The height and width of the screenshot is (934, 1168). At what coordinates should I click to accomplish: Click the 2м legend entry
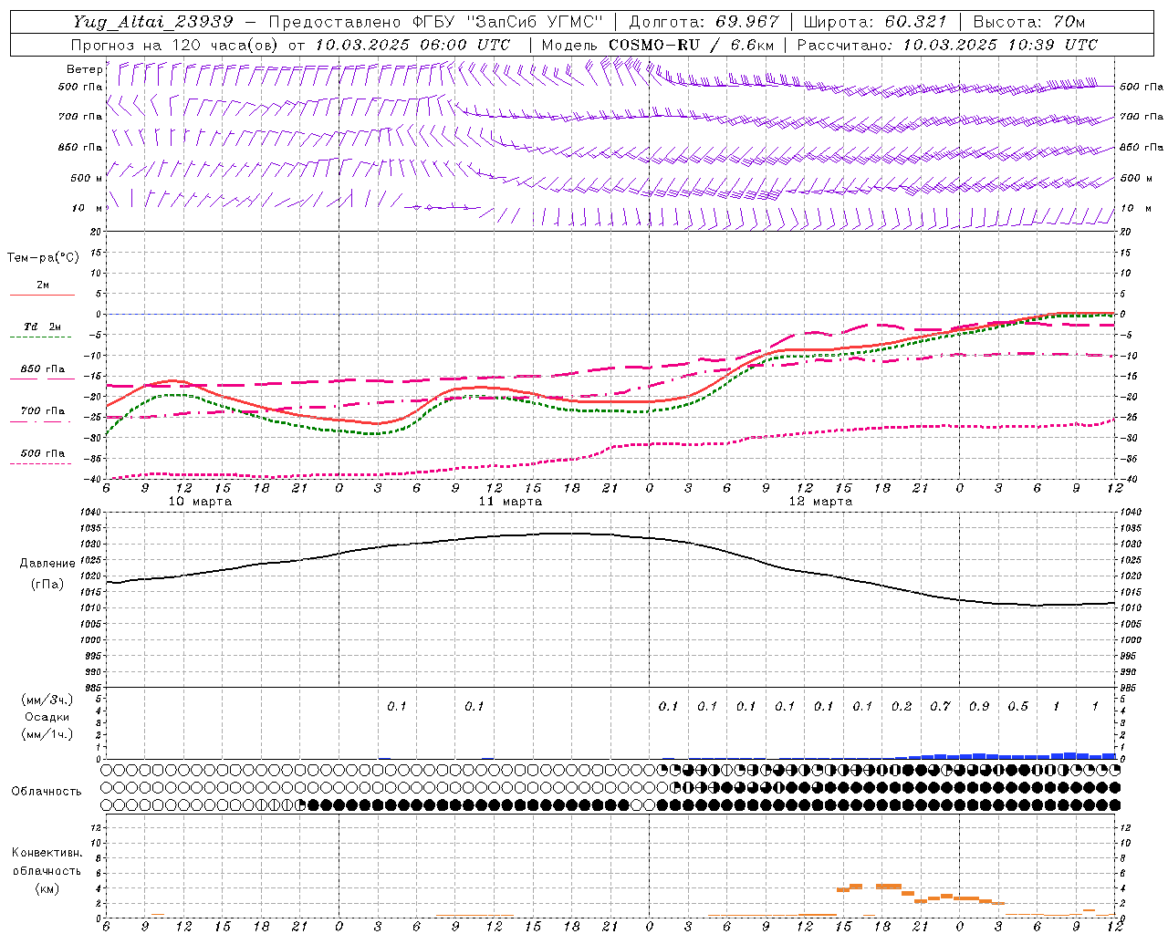[x=43, y=285]
